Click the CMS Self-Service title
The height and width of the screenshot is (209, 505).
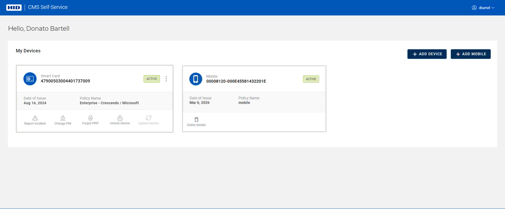pyautogui.click(x=48, y=7)
